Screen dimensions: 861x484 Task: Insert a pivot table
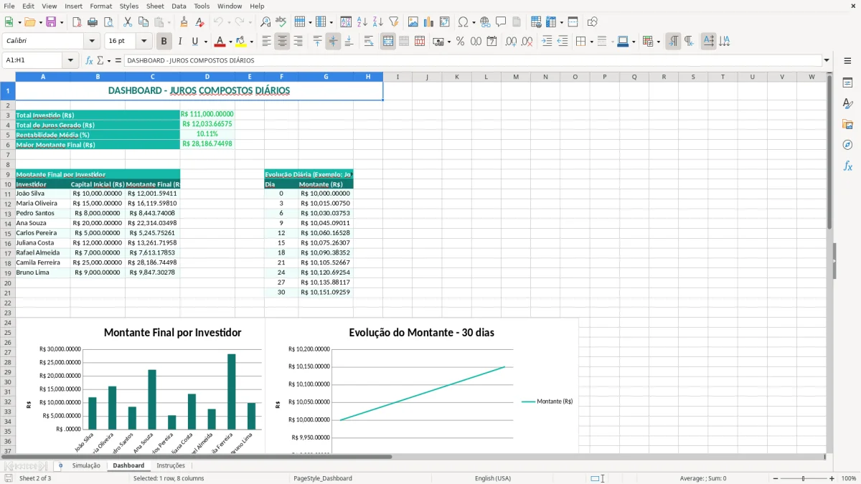coord(445,22)
